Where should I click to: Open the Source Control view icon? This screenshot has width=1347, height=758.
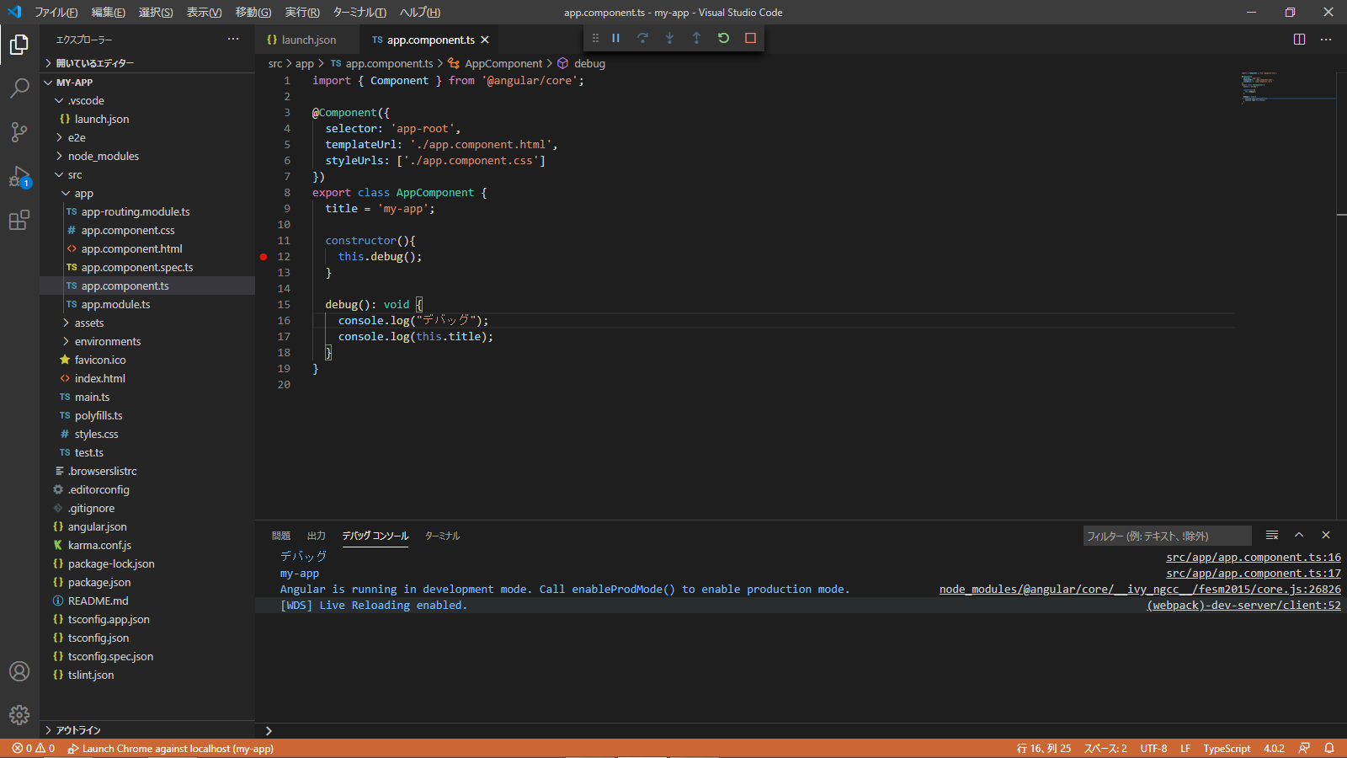click(19, 132)
